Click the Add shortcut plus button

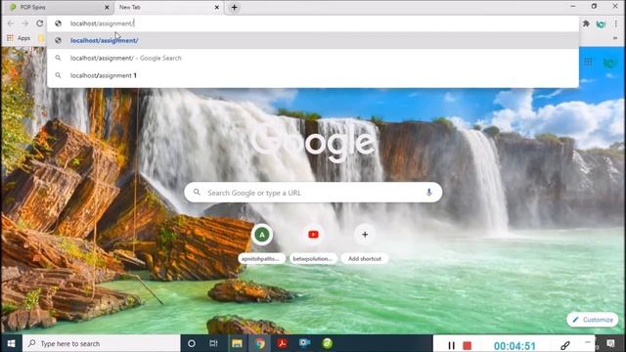365,235
